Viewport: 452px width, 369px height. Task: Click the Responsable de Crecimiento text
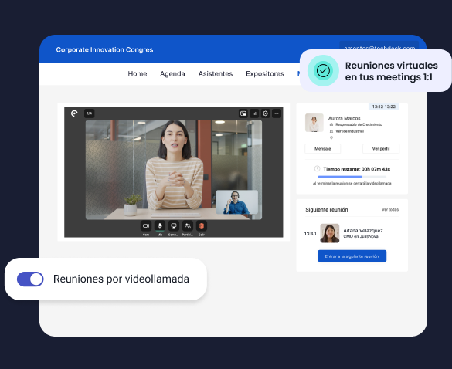[x=359, y=124]
